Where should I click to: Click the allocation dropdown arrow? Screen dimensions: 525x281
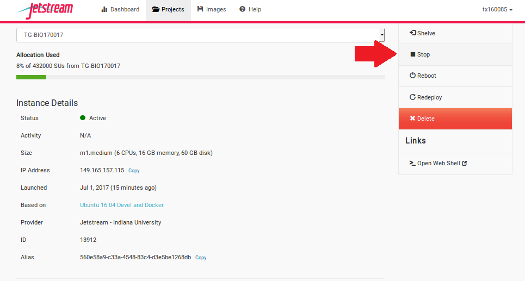tap(382, 35)
